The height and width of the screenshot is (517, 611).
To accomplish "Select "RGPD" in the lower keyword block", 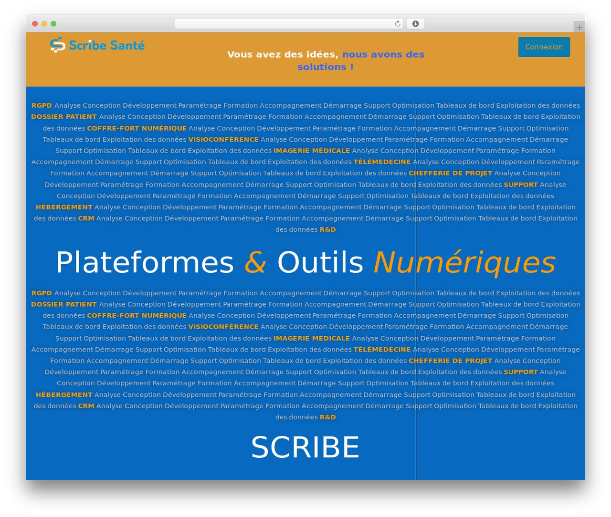I will [42, 293].
